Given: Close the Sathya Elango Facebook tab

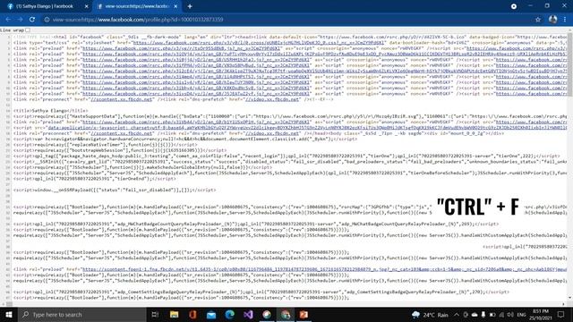Looking at the screenshot, I should click(86, 6).
